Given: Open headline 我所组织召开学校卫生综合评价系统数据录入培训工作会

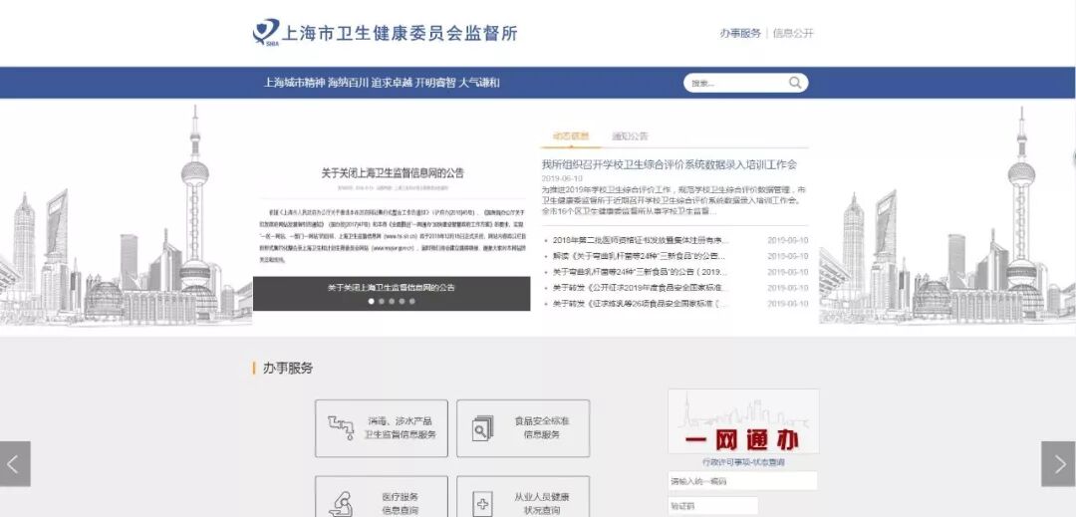Looking at the screenshot, I should pos(670,164).
